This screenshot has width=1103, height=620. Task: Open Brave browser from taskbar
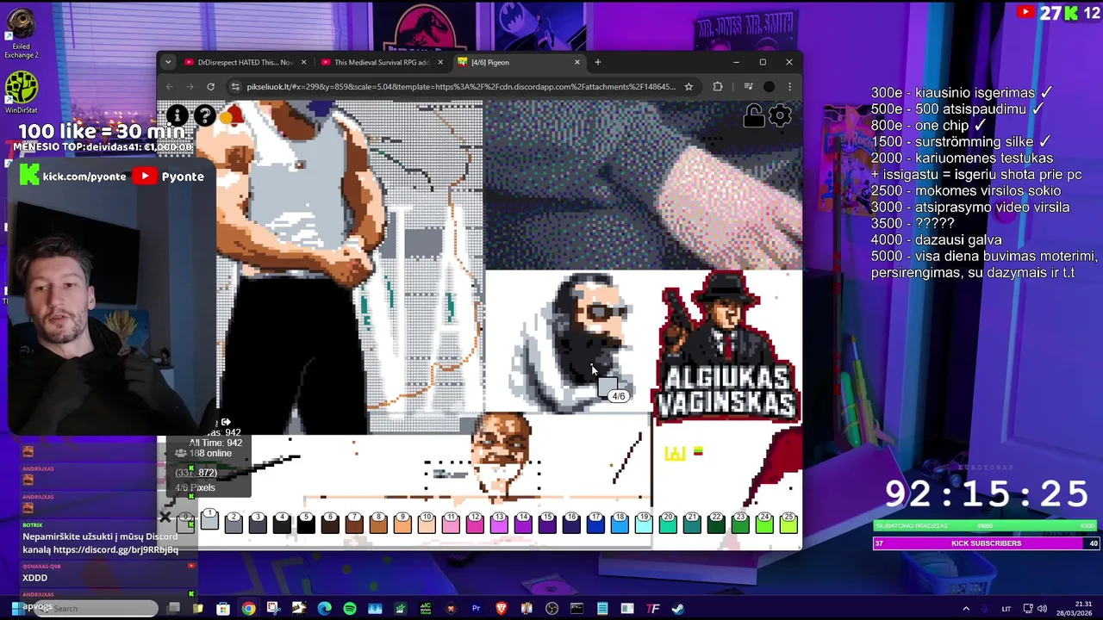[x=502, y=609]
